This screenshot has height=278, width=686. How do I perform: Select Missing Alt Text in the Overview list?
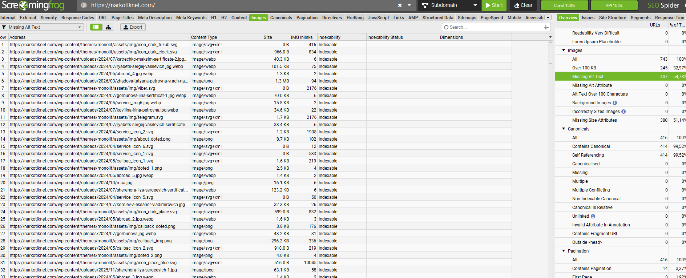point(621,77)
